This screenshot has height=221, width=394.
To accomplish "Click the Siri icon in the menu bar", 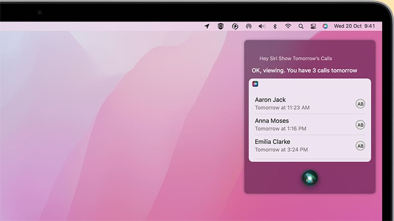I will (x=325, y=26).
